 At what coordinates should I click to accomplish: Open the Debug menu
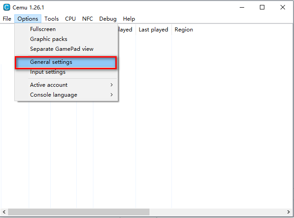108,19
